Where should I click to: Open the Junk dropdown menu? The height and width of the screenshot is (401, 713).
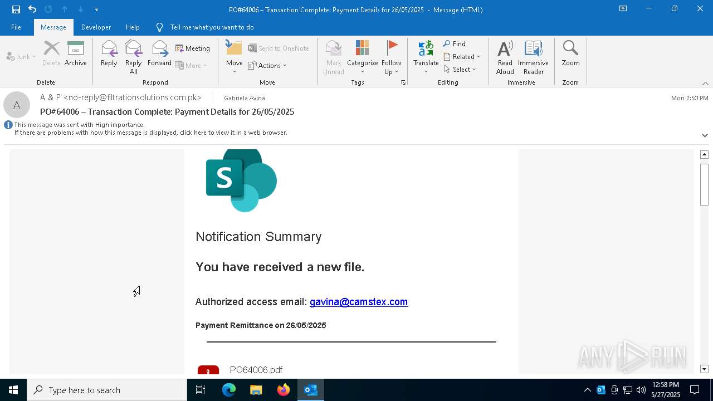point(21,57)
